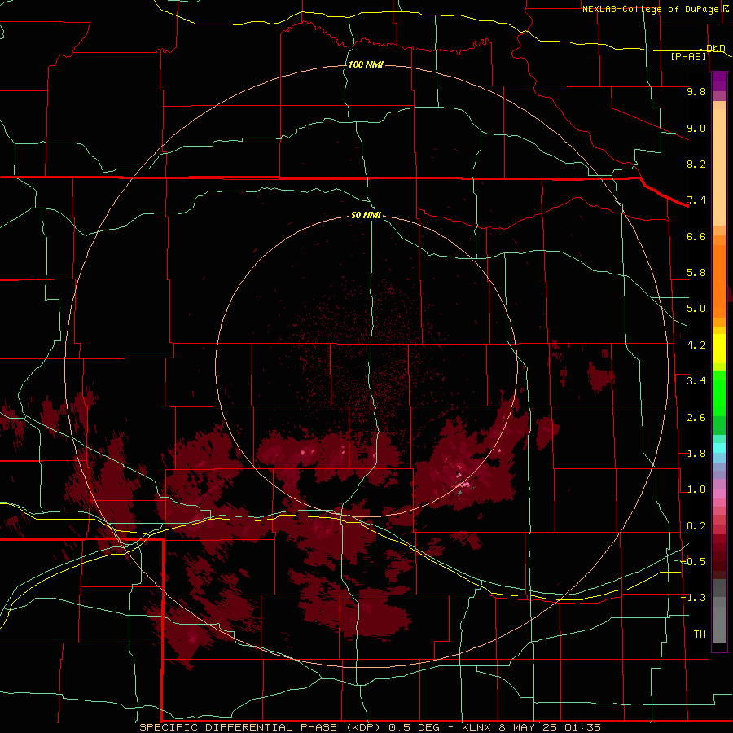Click the 01:35 timestamp in the caption
The width and height of the screenshot is (733, 733).
pyautogui.click(x=582, y=727)
